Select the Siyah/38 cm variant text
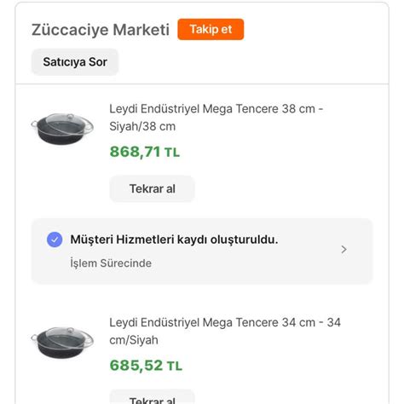 coord(142,126)
